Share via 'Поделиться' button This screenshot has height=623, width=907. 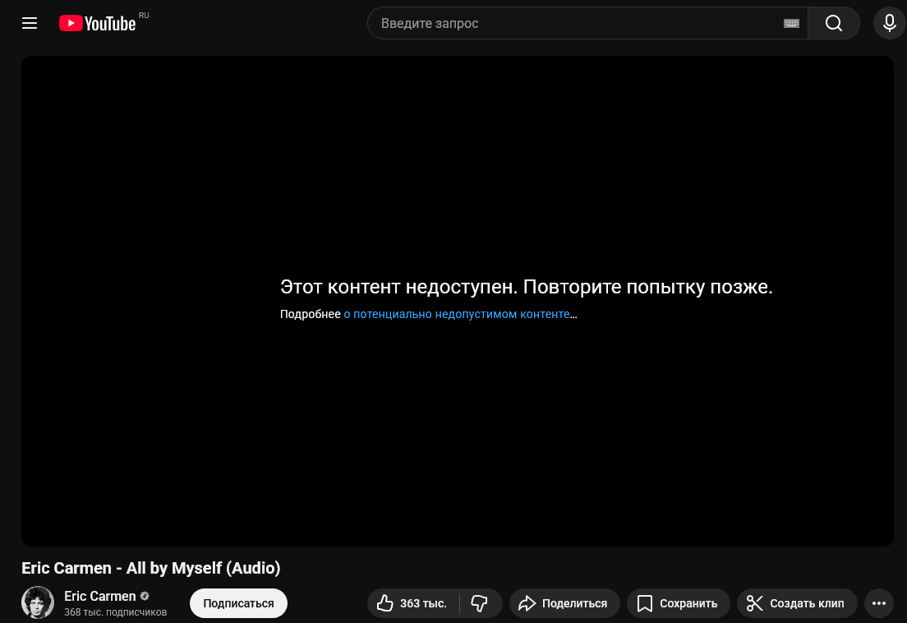coord(564,603)
